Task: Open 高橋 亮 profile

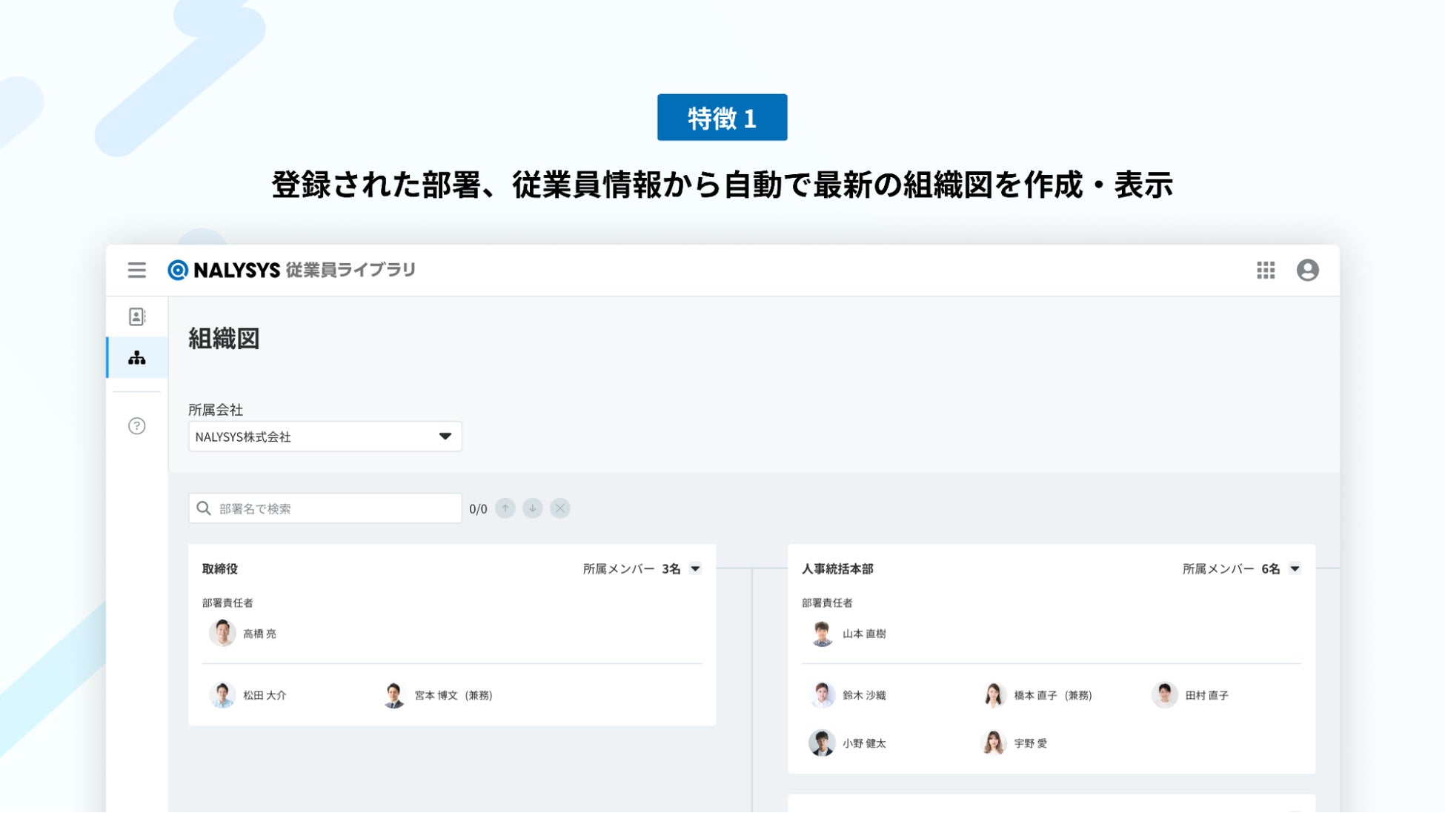Action: coord(259,634)
